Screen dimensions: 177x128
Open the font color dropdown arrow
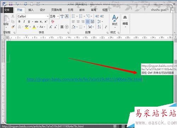[x=38, y=27]
